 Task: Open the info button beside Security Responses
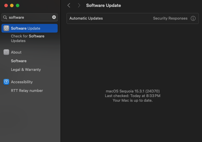[193, 18]
